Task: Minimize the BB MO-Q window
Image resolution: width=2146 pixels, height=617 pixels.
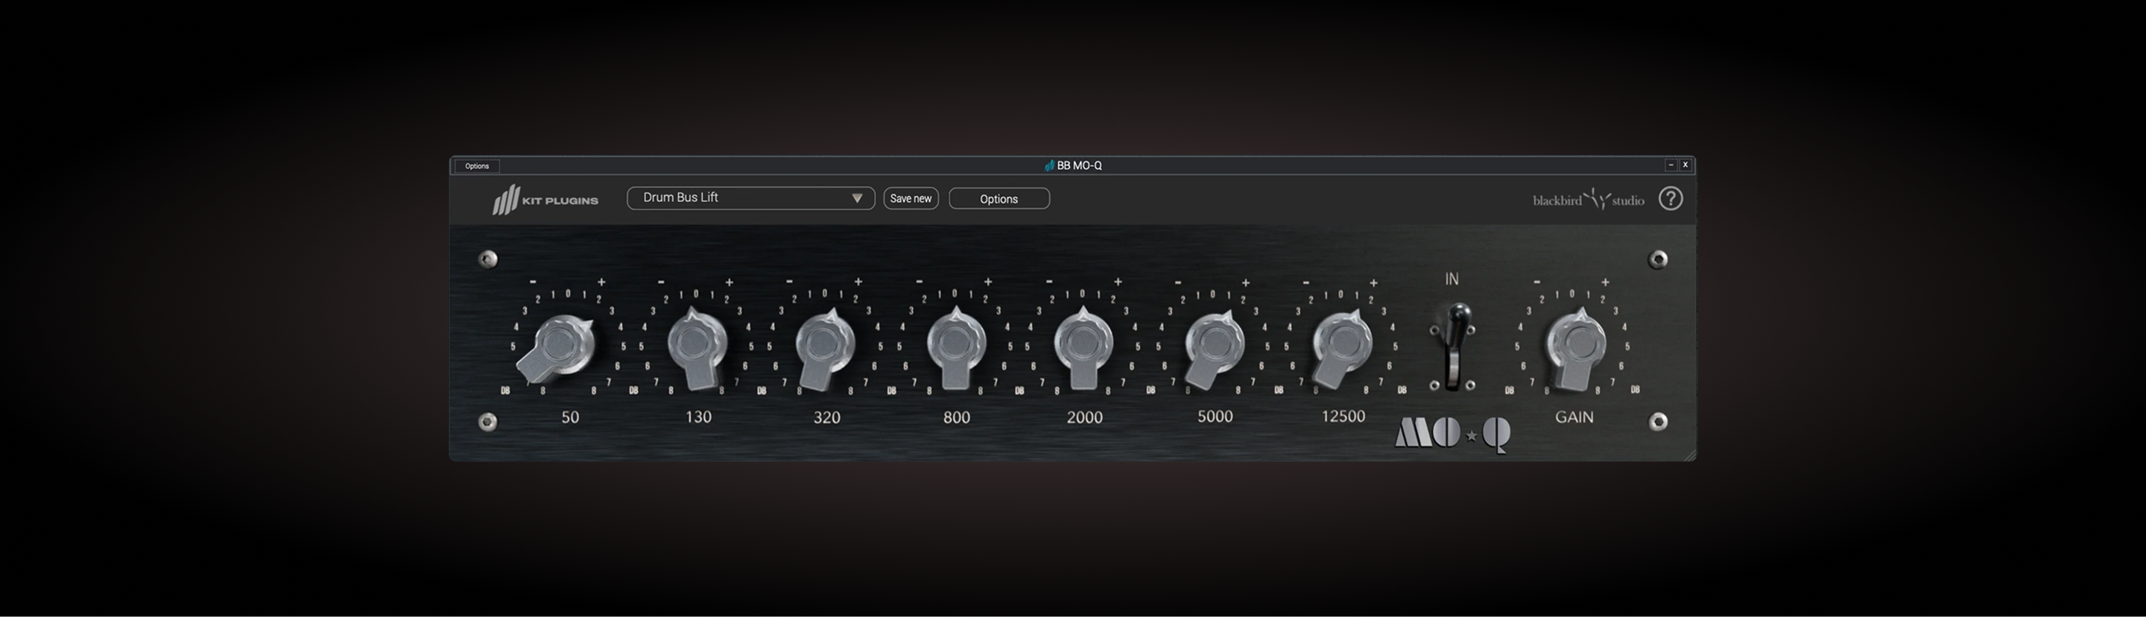Action: click(x=1671, y=165)
